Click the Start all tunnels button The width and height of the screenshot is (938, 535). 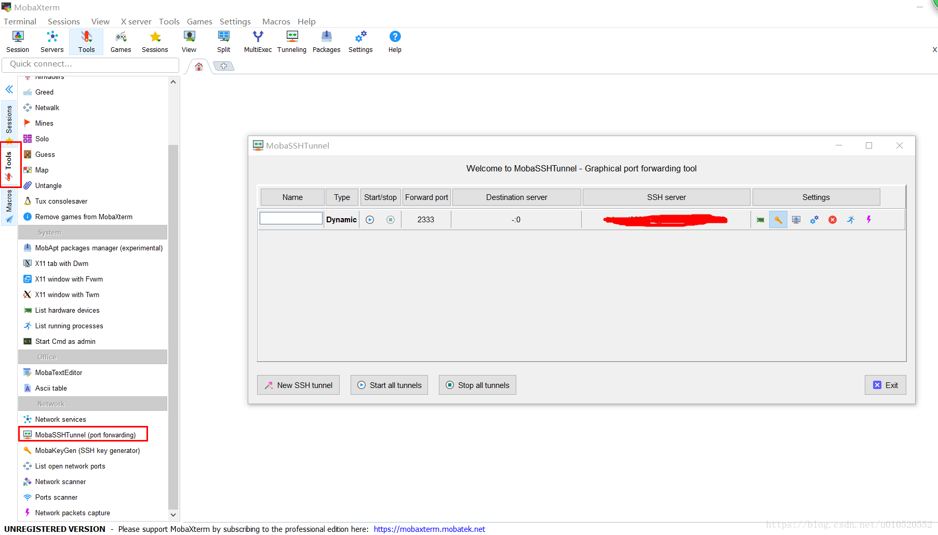pos(389,385)
